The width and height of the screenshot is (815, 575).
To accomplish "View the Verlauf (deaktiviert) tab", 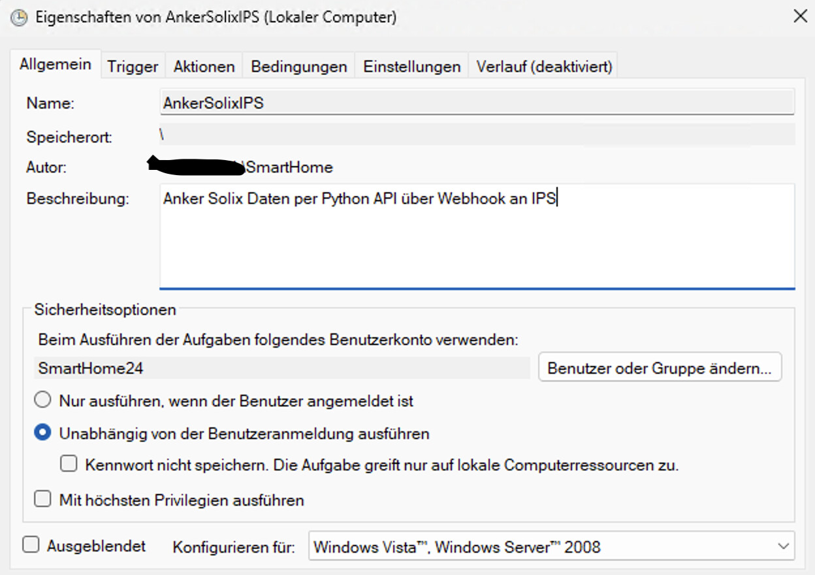I will [x=544, y=67].
